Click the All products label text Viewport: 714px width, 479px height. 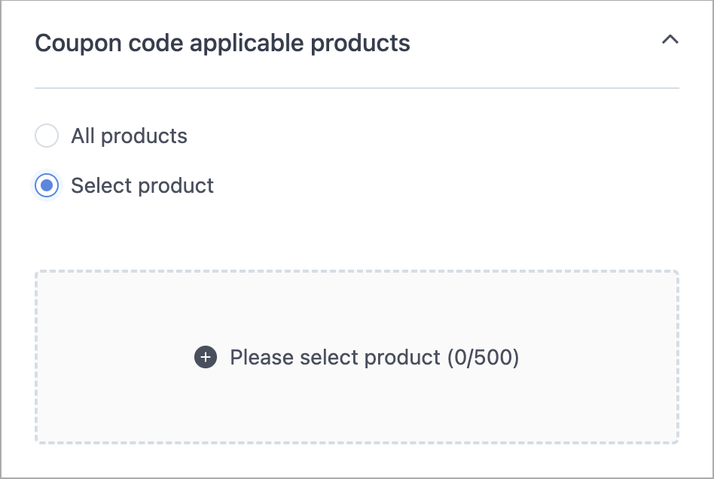click(x=130, y=136)
